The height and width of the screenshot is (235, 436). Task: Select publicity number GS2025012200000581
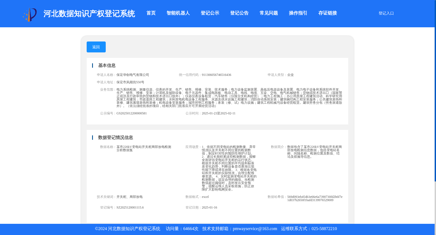pyautogui.click(x=132, y=113)
